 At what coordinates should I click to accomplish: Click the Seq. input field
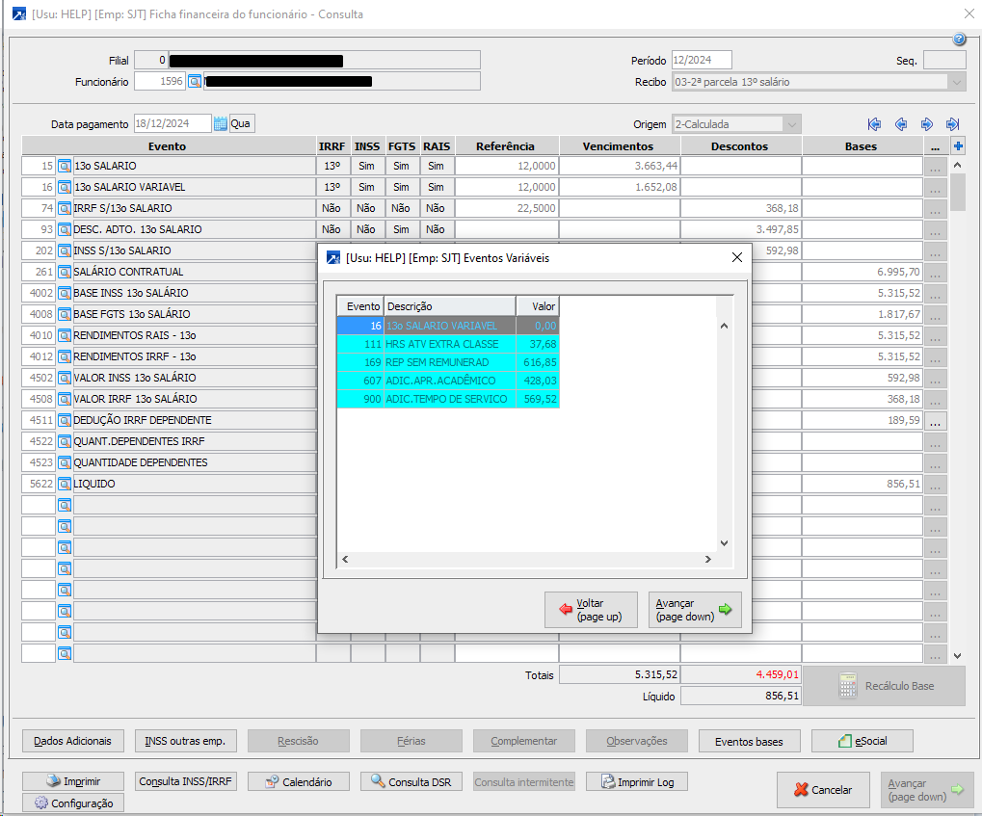click(x=944, y=60)
